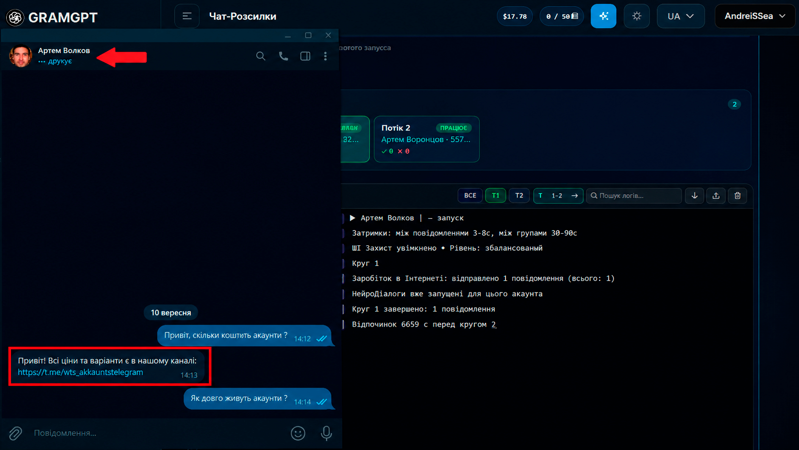799x450 pixels.
Task: Open the AndreiSSea account dropdown
Action: pyautogui.click(x=755, y=16)
